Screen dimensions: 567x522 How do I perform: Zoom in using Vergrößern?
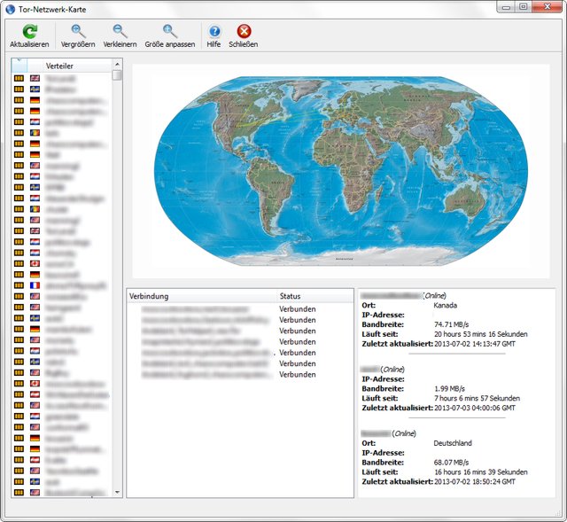tap(78, 36)
